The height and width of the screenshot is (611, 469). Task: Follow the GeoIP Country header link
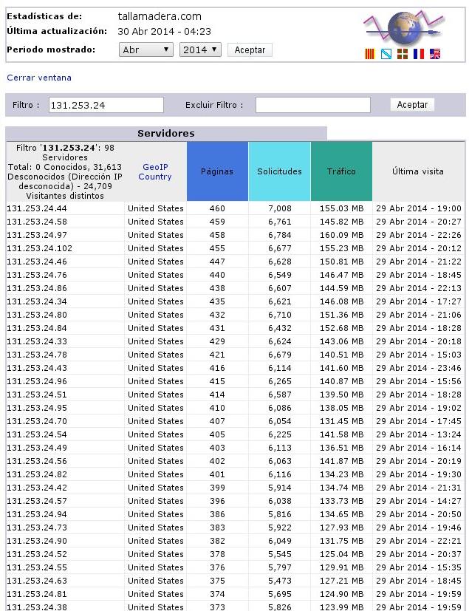[x=155, y=171]
